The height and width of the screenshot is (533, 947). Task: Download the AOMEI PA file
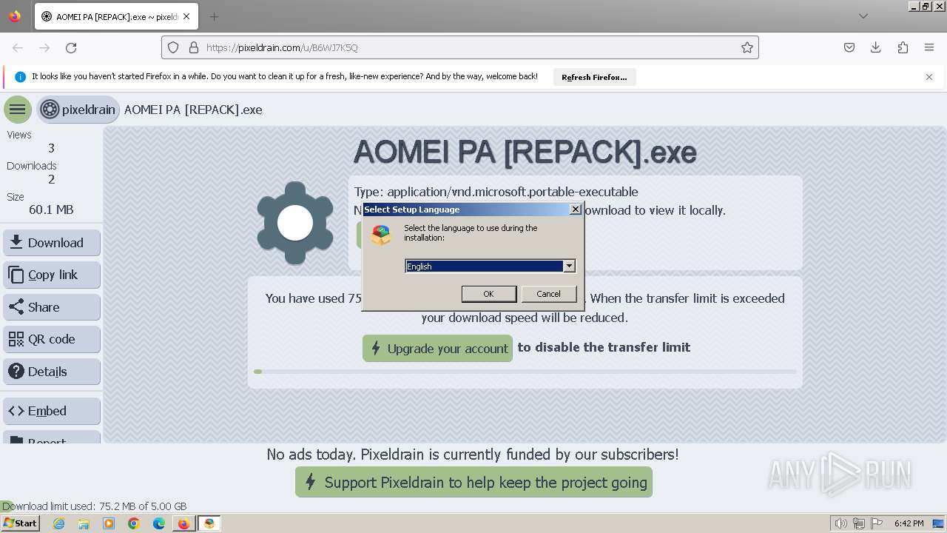click(x=52, y=243)
